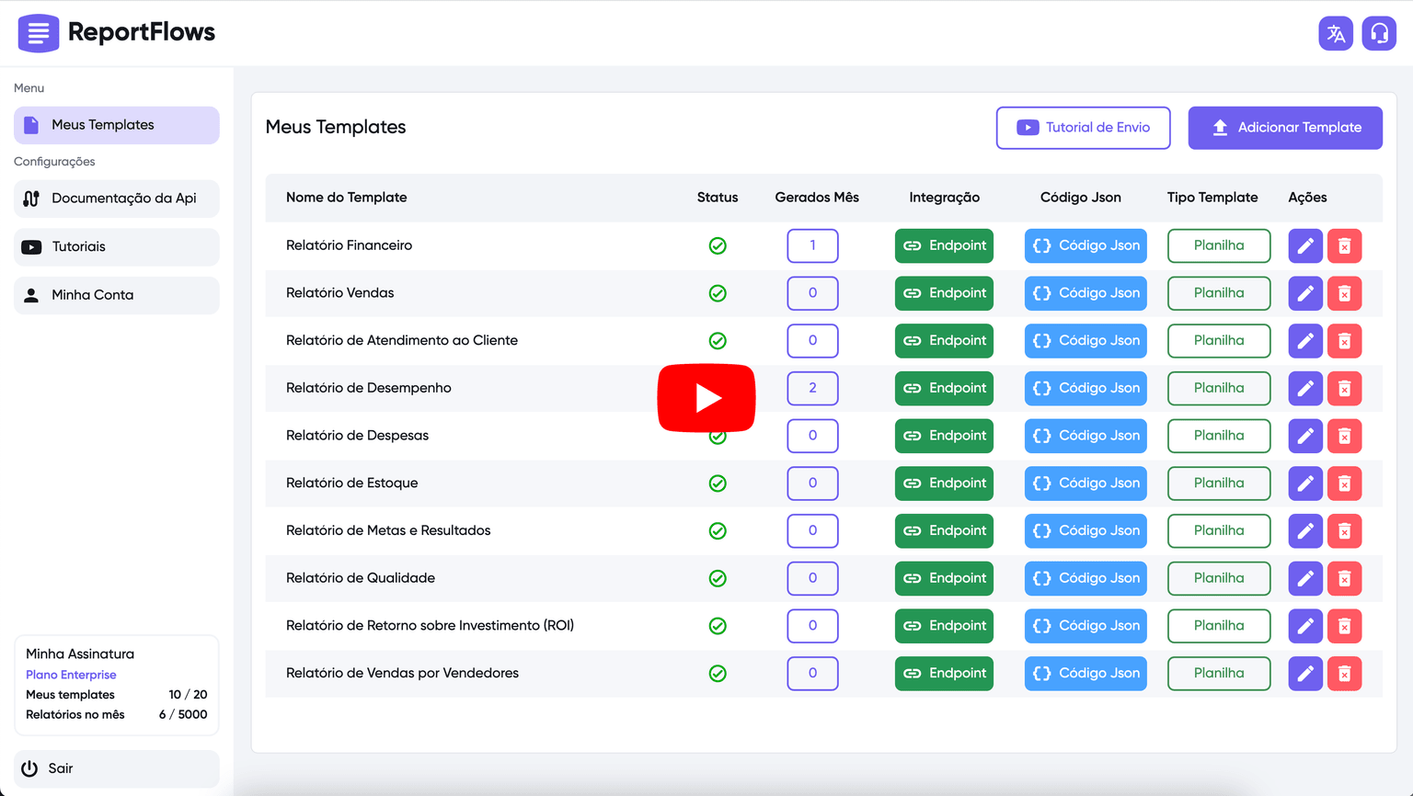Edit the Relatório Financeiro template
The height and width of the screenshot is (796, 1413).
(1304, 246)
